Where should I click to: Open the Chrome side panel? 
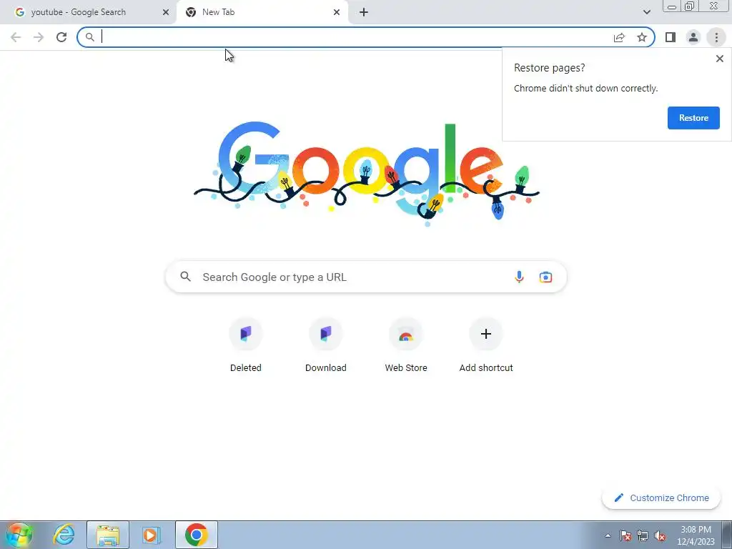coord(671,37)
